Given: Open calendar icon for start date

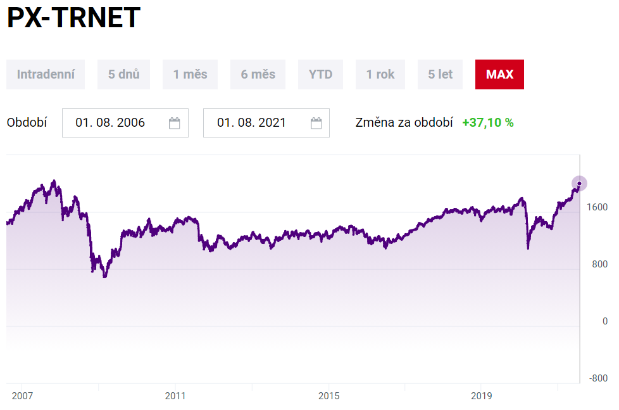Looking at the screenshot, I should [x=175, y=123].
